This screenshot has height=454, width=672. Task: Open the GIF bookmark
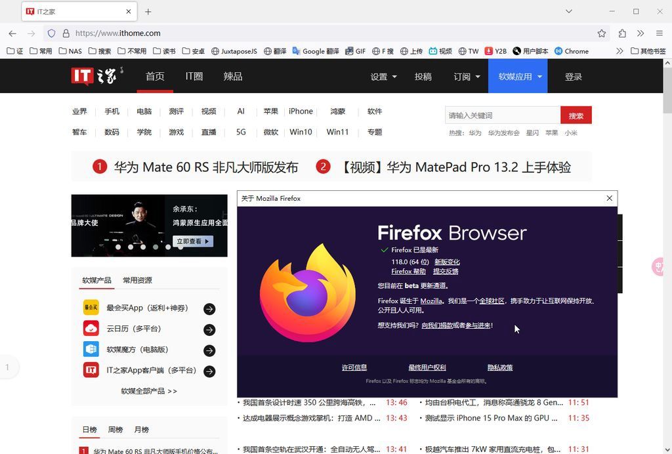pyautogui.click(x=355, y=51)
